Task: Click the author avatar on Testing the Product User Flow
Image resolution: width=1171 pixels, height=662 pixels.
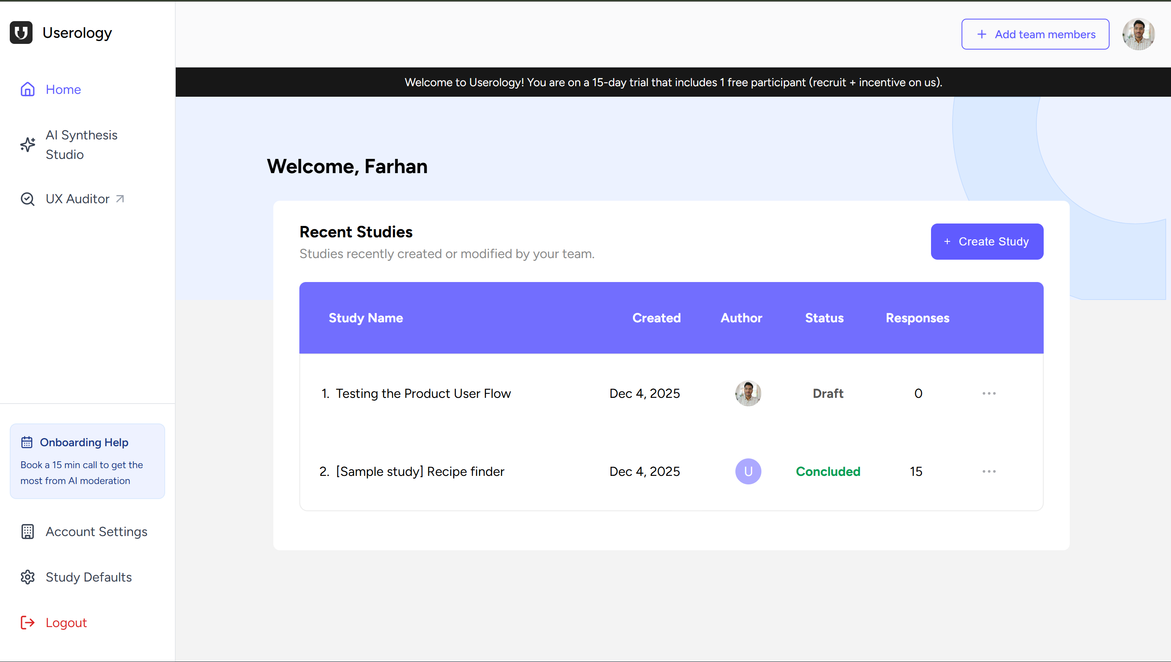Action: [748, 393]
